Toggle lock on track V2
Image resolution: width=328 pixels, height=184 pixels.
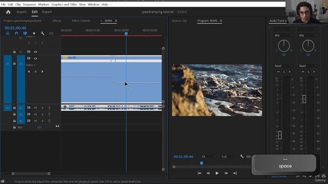pyautogui.click(x=14, y=52)
